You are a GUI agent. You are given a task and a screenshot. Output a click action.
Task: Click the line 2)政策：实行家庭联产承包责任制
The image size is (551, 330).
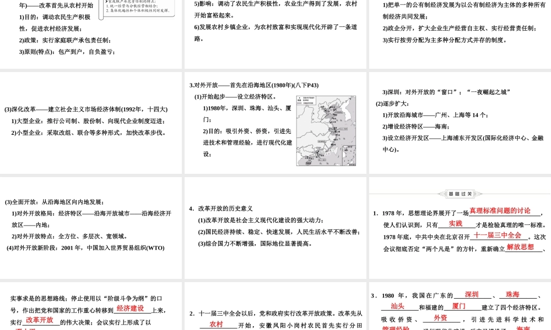65,40
